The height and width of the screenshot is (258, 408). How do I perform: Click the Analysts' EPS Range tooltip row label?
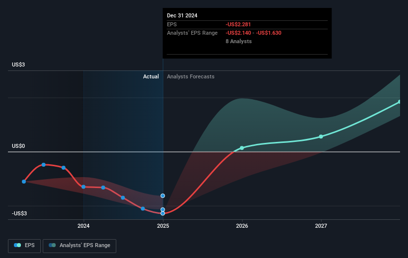click(x=192, y=33)
